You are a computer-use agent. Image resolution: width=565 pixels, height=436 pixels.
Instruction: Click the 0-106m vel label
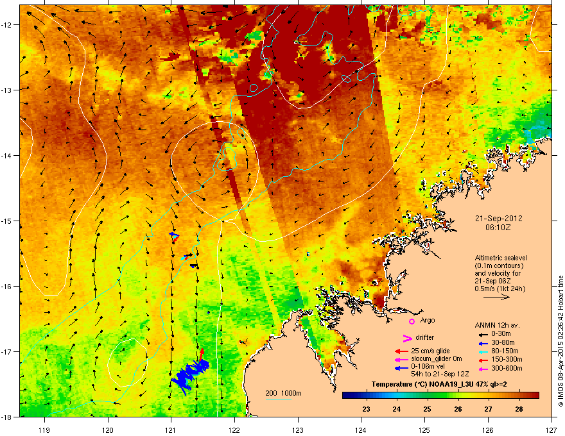(x=428, y=367)
